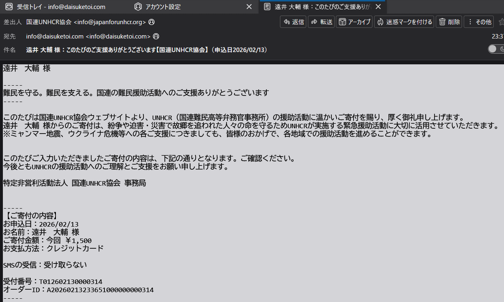504x302 pixels.
Task: Close the アカウント設定 tab
Action: pos(249,7)
